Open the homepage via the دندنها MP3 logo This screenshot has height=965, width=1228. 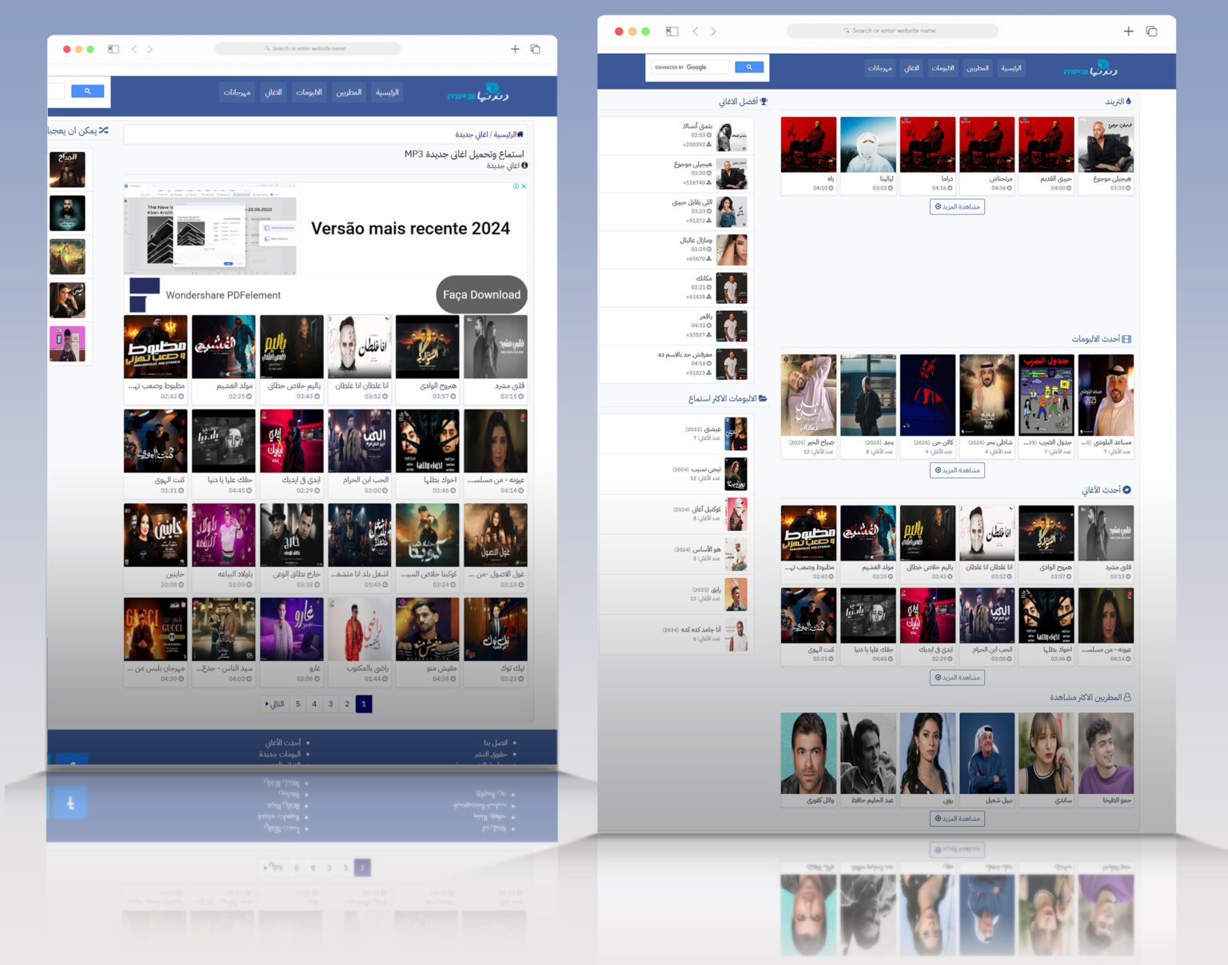pyautogui.click(x=480, y=93)
